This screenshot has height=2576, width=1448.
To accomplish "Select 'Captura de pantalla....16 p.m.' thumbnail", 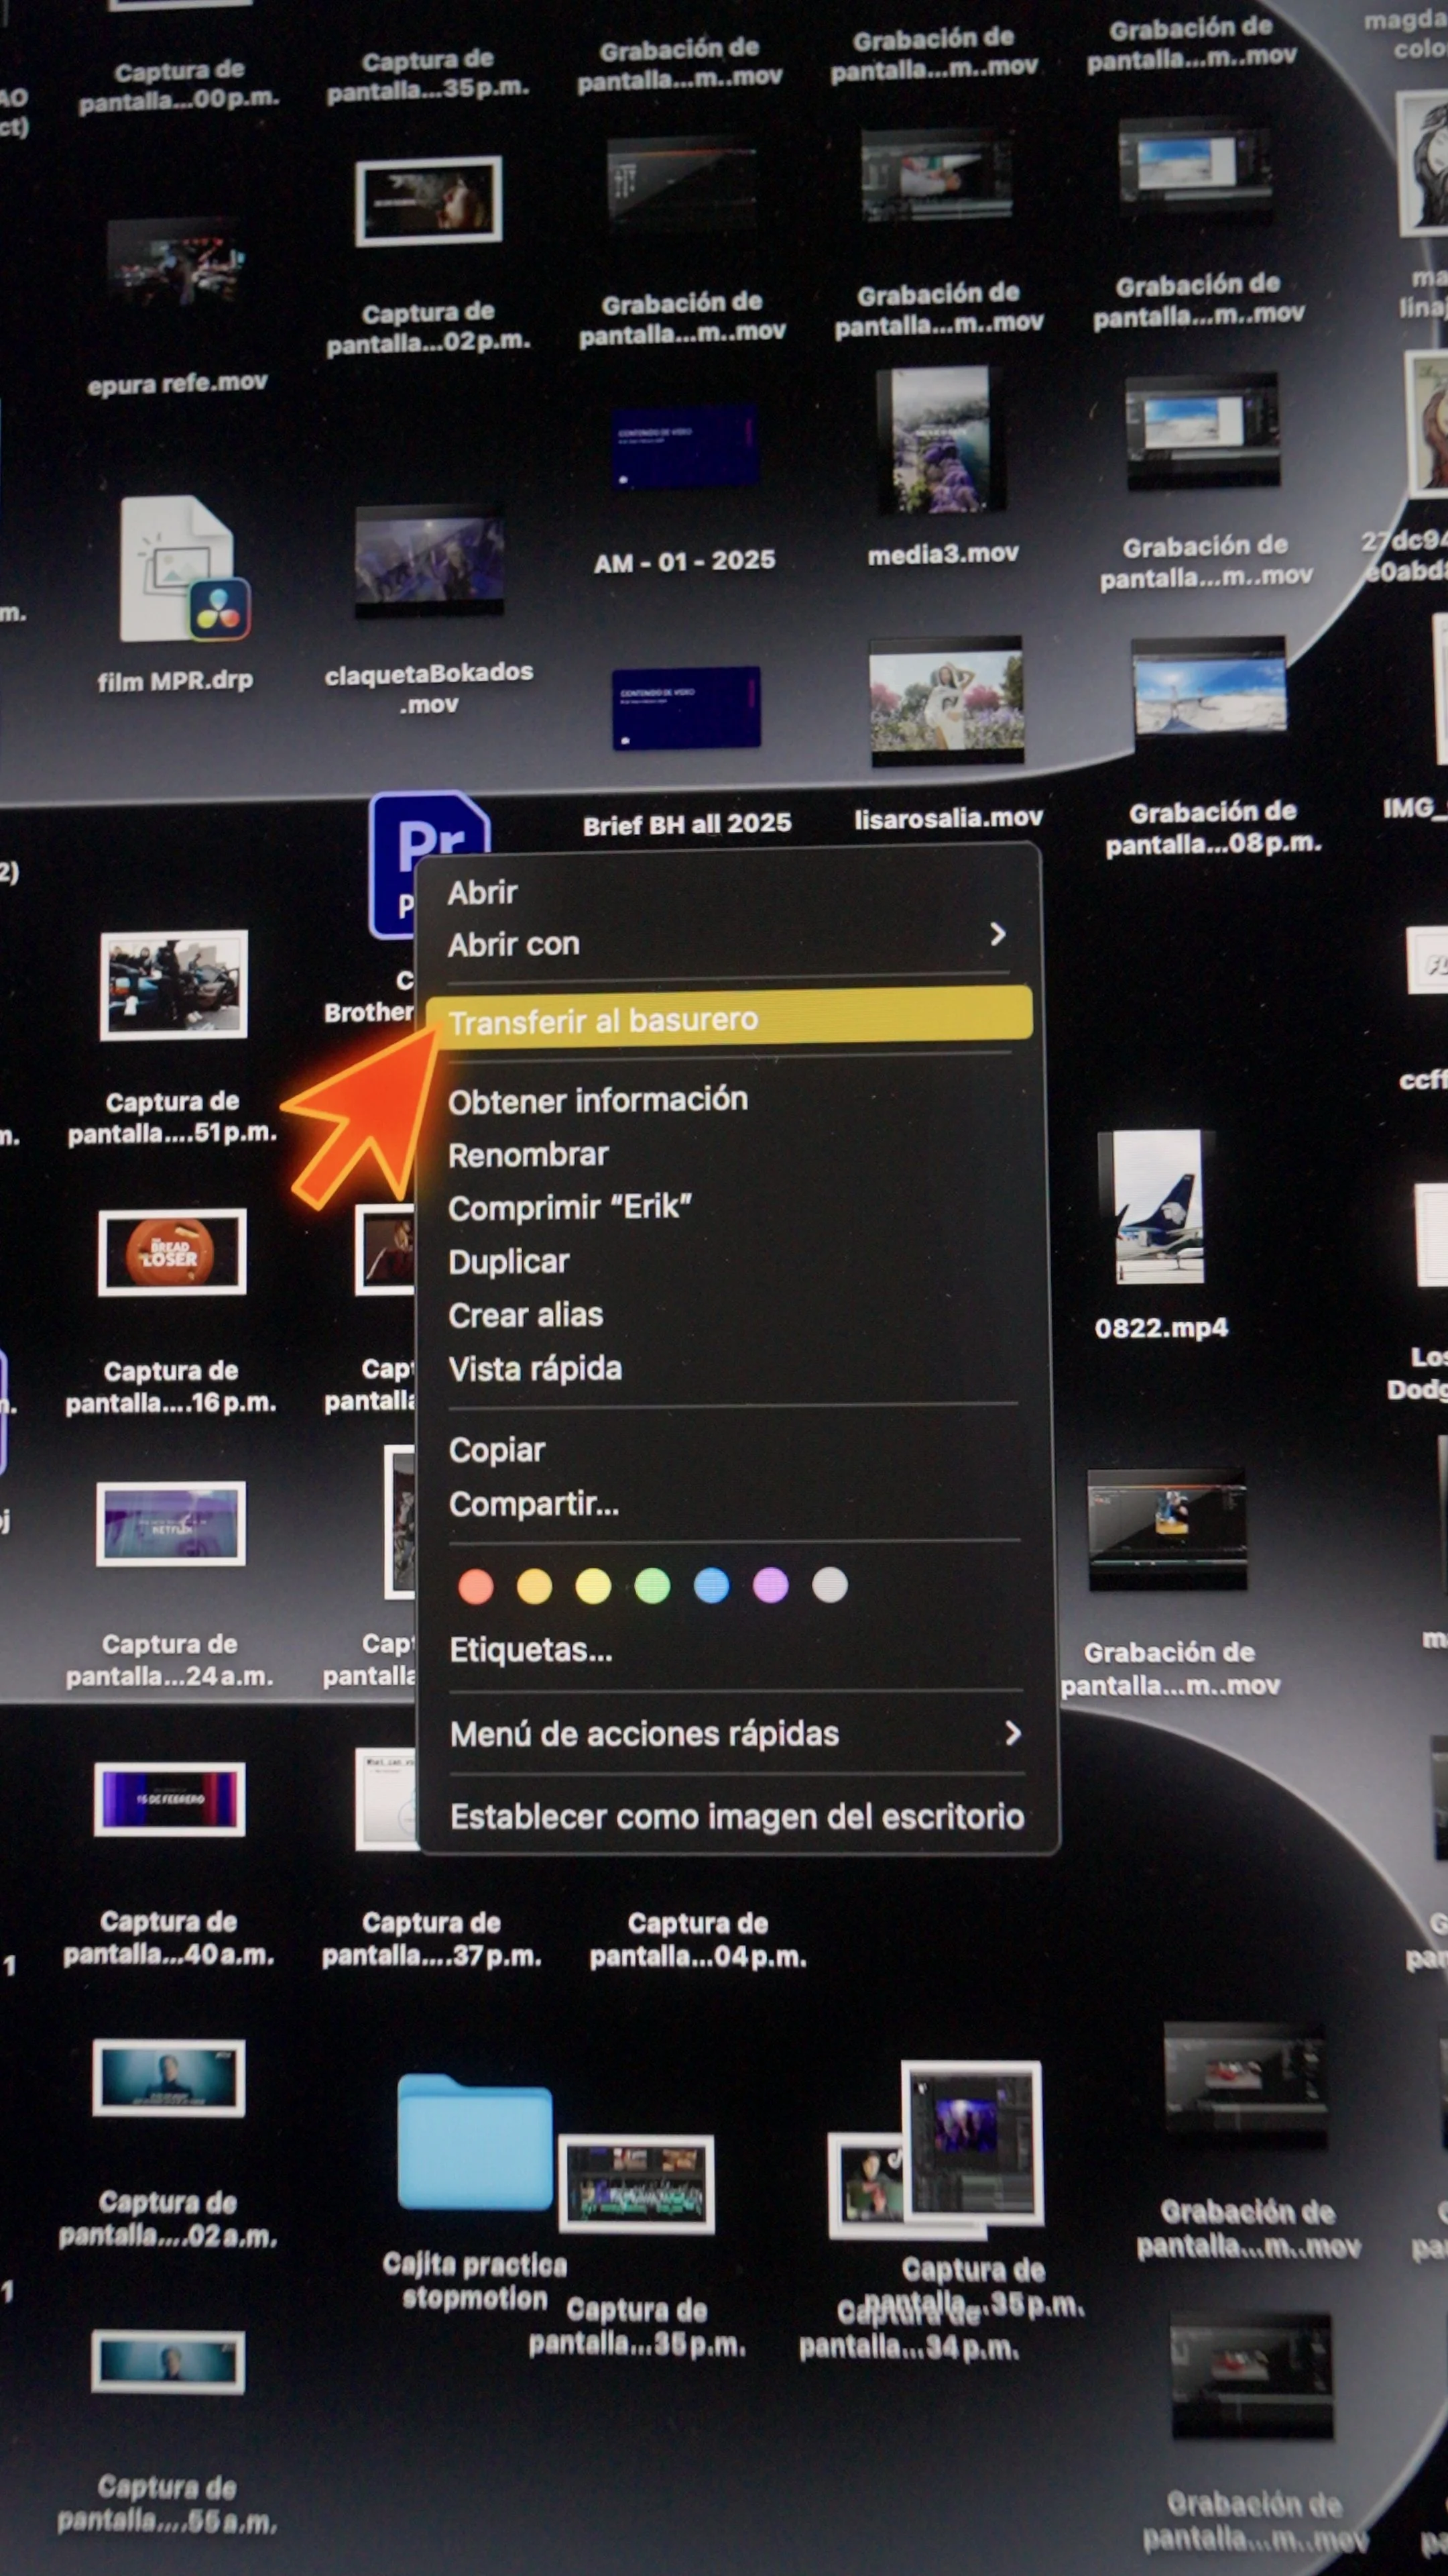I will click(172, 1252).
